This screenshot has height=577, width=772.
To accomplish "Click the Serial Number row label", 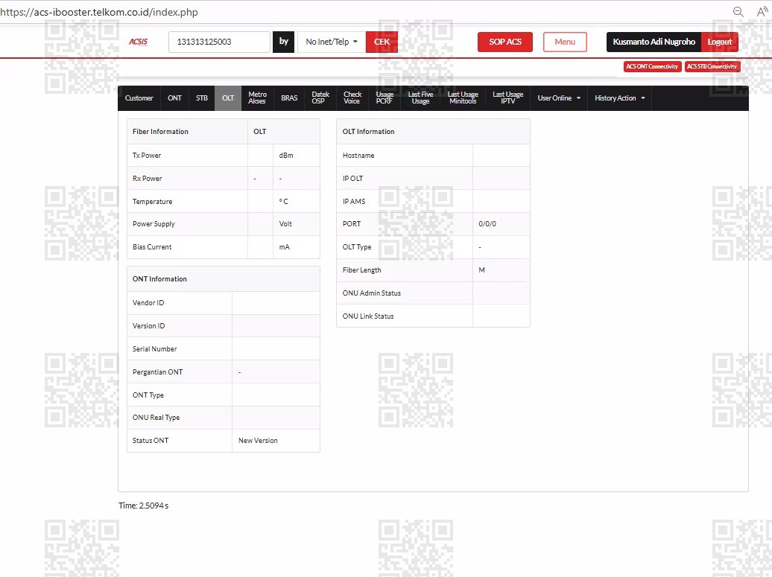I will 154,348.
